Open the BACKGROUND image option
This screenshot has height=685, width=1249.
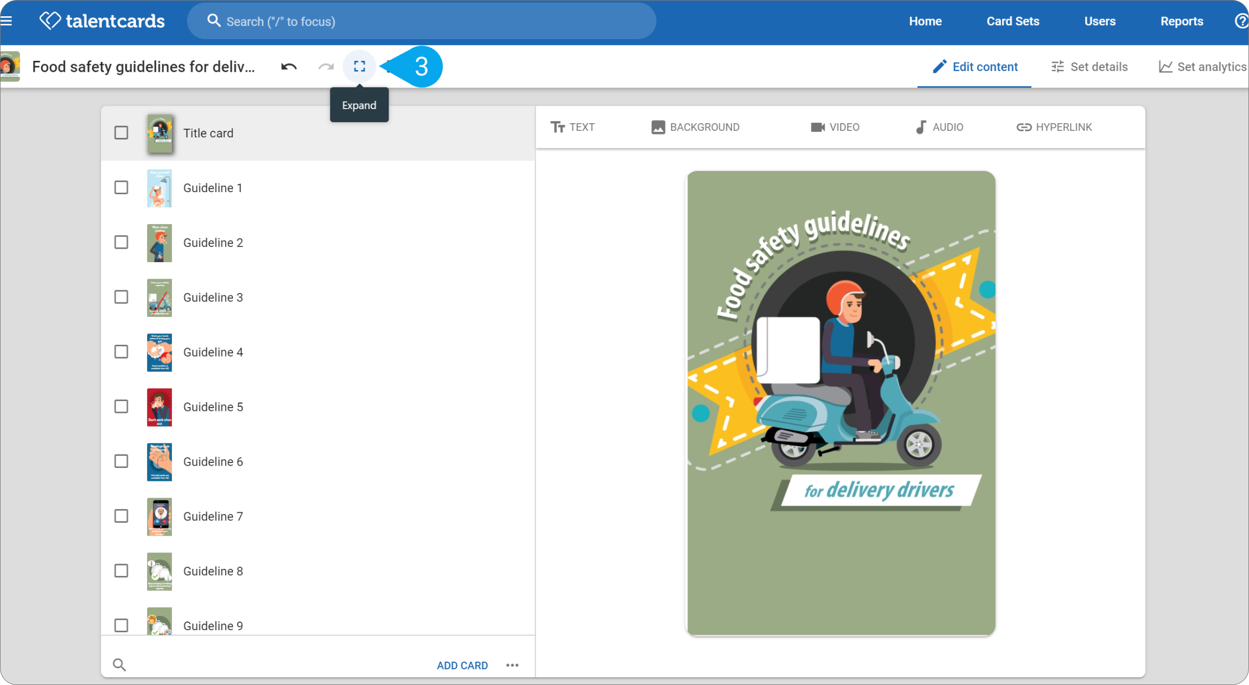tap(695, 127)
